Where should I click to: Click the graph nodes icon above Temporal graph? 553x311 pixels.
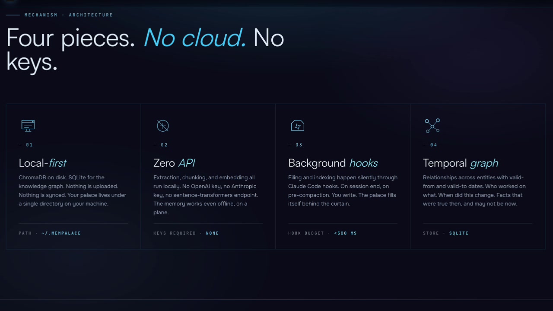(x=432, y=126)
